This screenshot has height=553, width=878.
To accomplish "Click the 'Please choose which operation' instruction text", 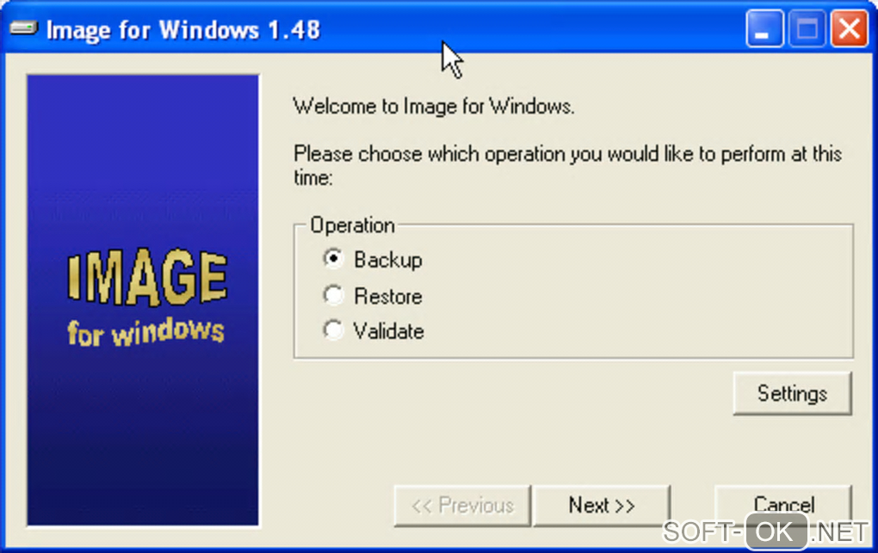I will (x=567, y=165).
